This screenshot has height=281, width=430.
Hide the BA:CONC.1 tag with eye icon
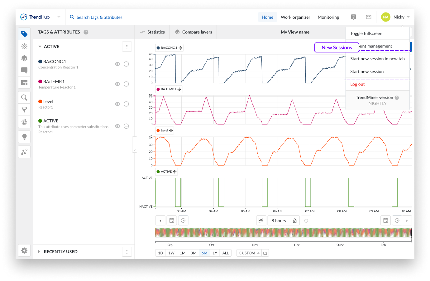117,64
